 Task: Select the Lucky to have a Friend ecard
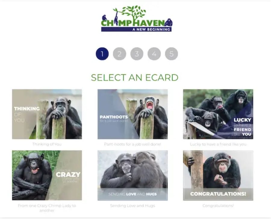pos(218,114)
